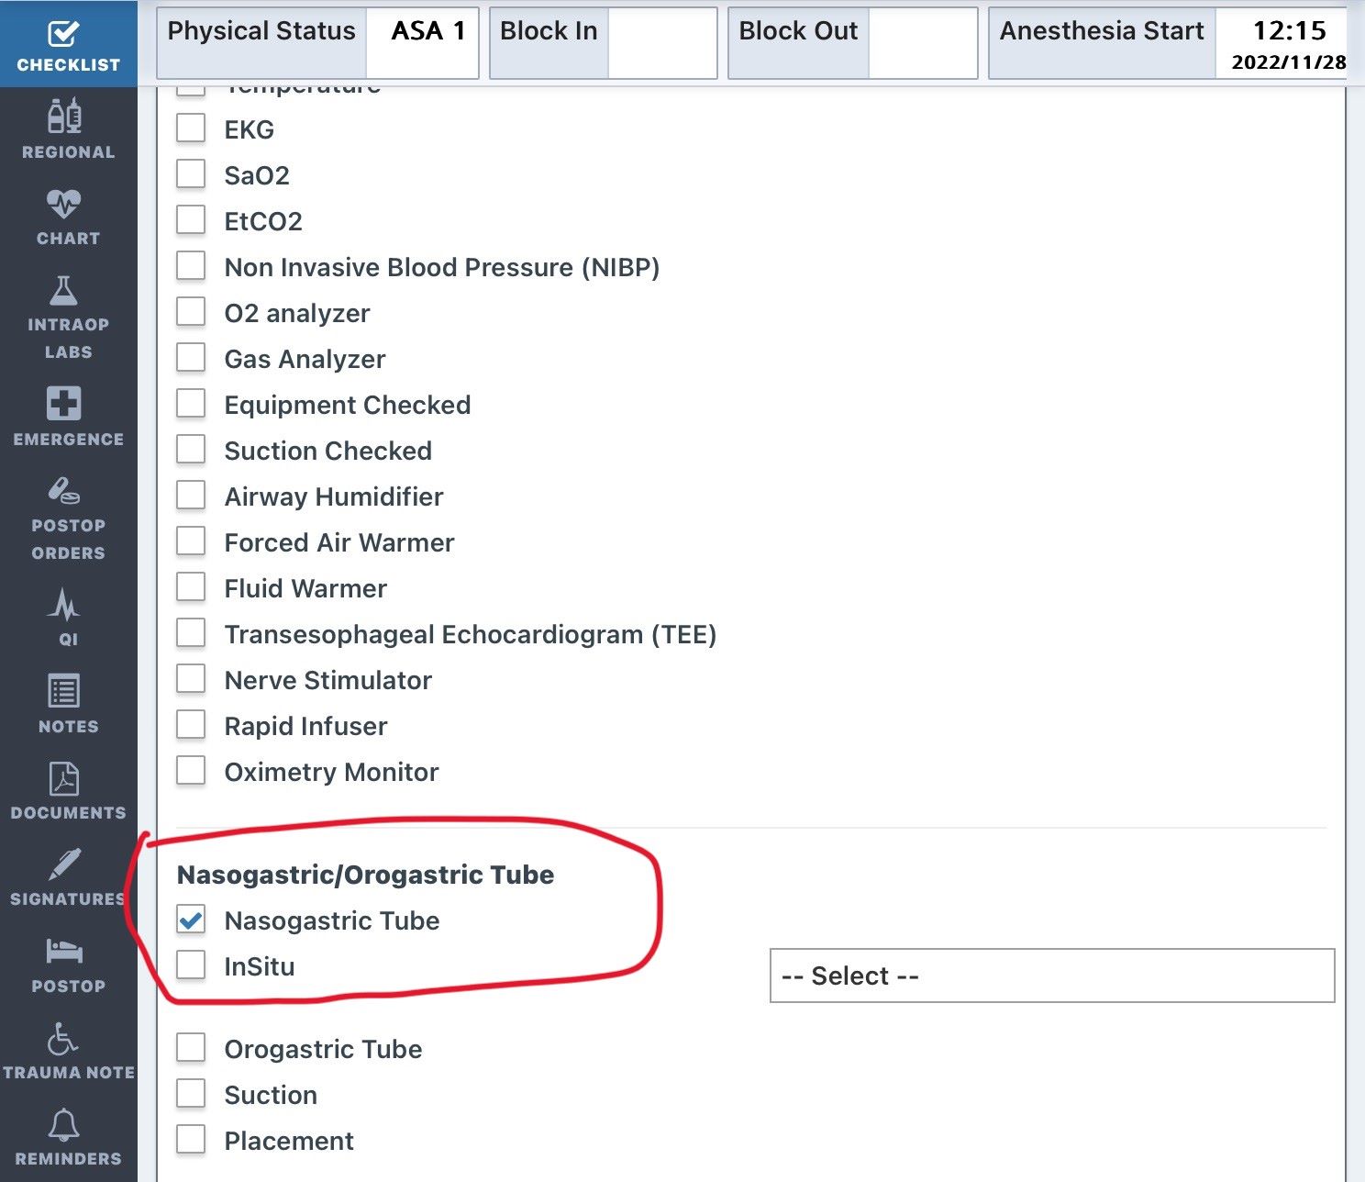Check the Gas Analyzer checkbox

[x=191, y=358]
